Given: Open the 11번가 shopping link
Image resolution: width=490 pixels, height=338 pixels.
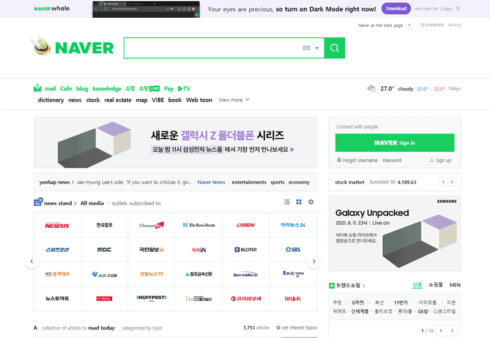Looking at the screenshot, I should pyautogui.click(x=401, y=302).
